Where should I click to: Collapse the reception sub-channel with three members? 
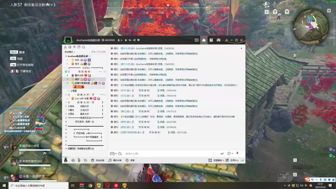point(66,71)
